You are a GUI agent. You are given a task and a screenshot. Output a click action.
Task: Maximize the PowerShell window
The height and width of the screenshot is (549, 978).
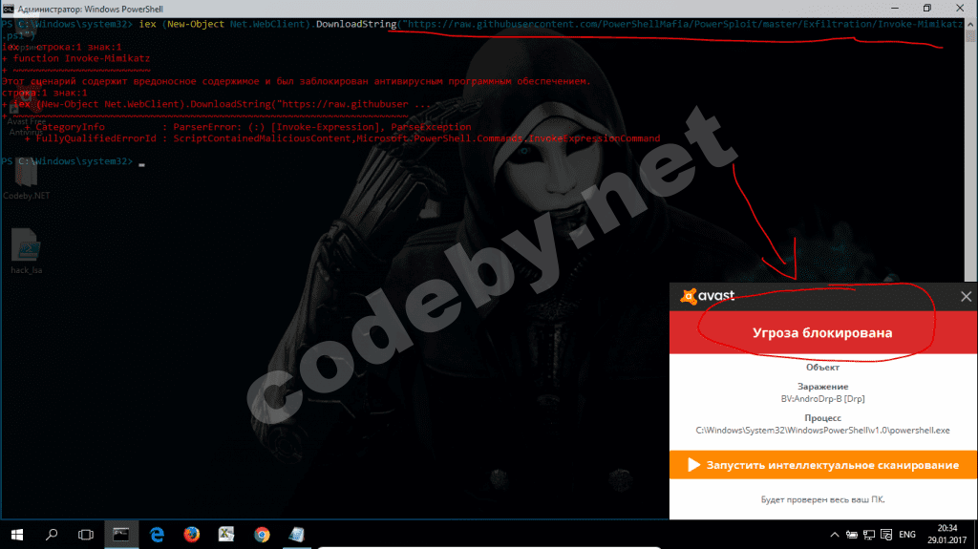pos(926,9)
